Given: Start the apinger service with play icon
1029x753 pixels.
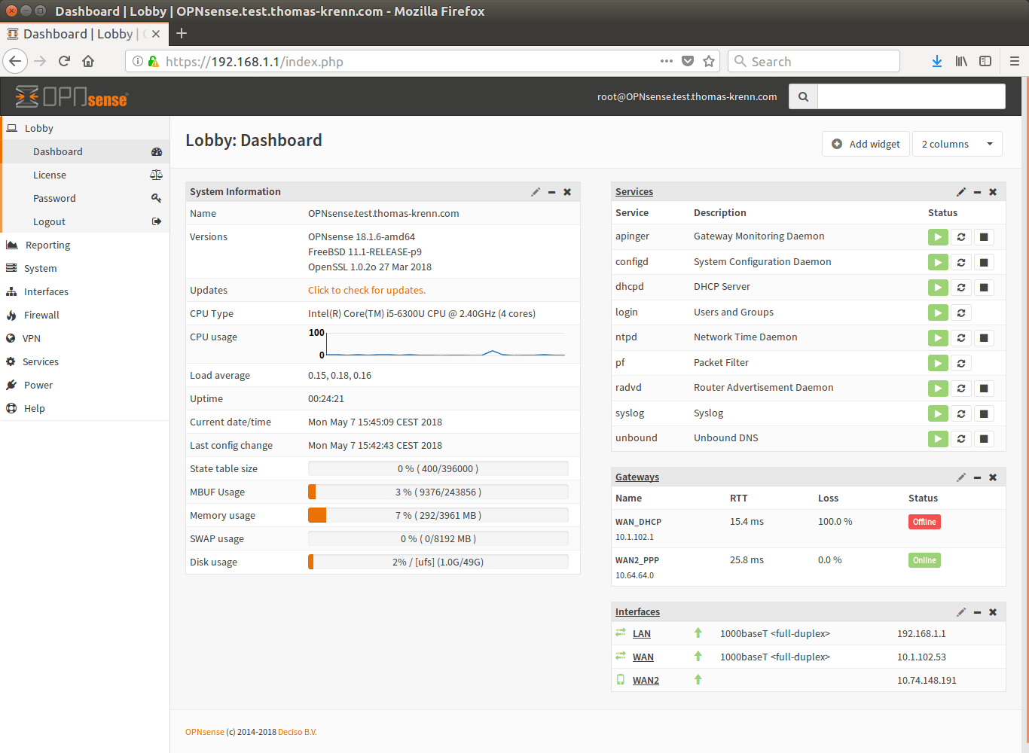Looking at the screenshot, I should (x=937, y=237).
